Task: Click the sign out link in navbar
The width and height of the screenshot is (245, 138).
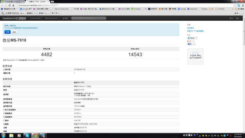Action: click(x=237, y=18)
